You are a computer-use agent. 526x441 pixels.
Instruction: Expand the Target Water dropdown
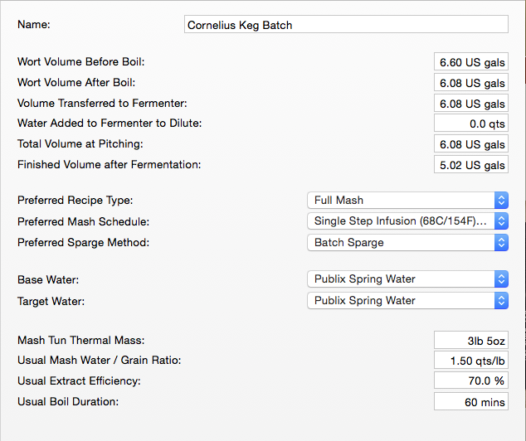[x=407, y=301]
